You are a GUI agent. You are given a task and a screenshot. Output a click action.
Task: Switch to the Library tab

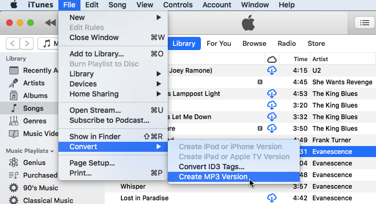tap(184, 44)
